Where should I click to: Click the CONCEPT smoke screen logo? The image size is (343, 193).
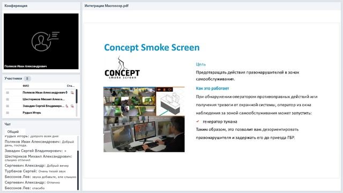122,68
